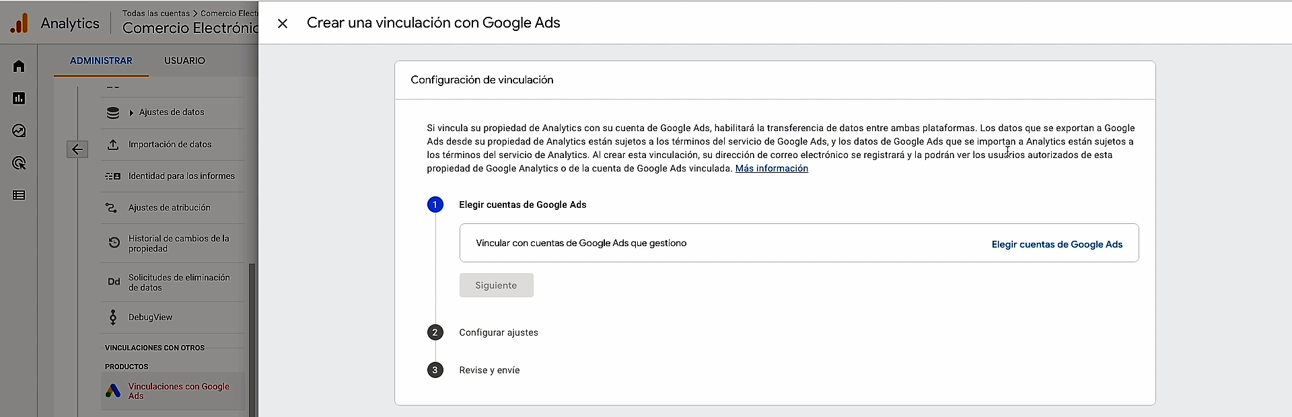
Task: Select the ADMINISTRAR tab
Action: (x=101, y=61)
